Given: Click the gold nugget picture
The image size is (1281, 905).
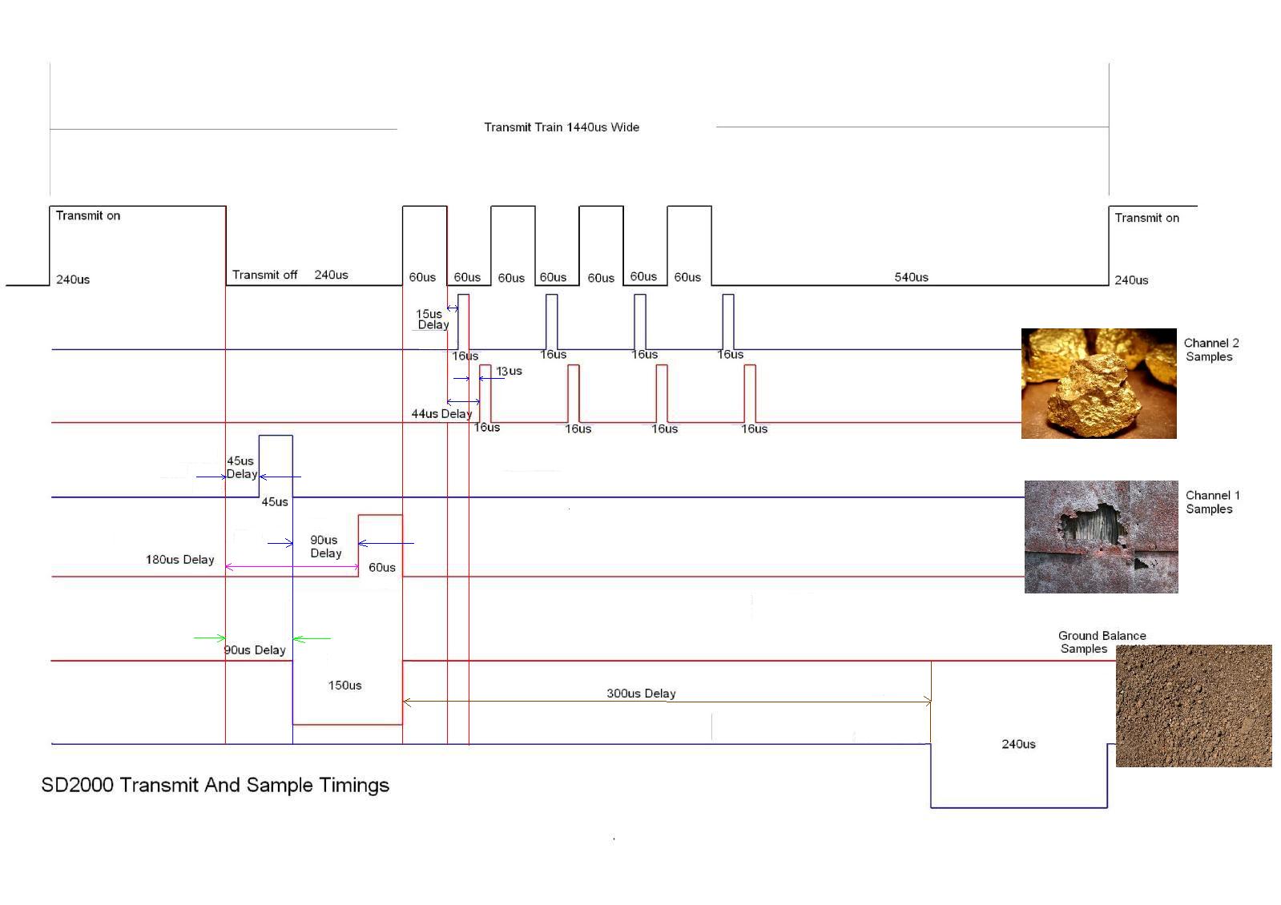Looking at the screenshot, I should pyautogui.click(x=1098, y=383).
